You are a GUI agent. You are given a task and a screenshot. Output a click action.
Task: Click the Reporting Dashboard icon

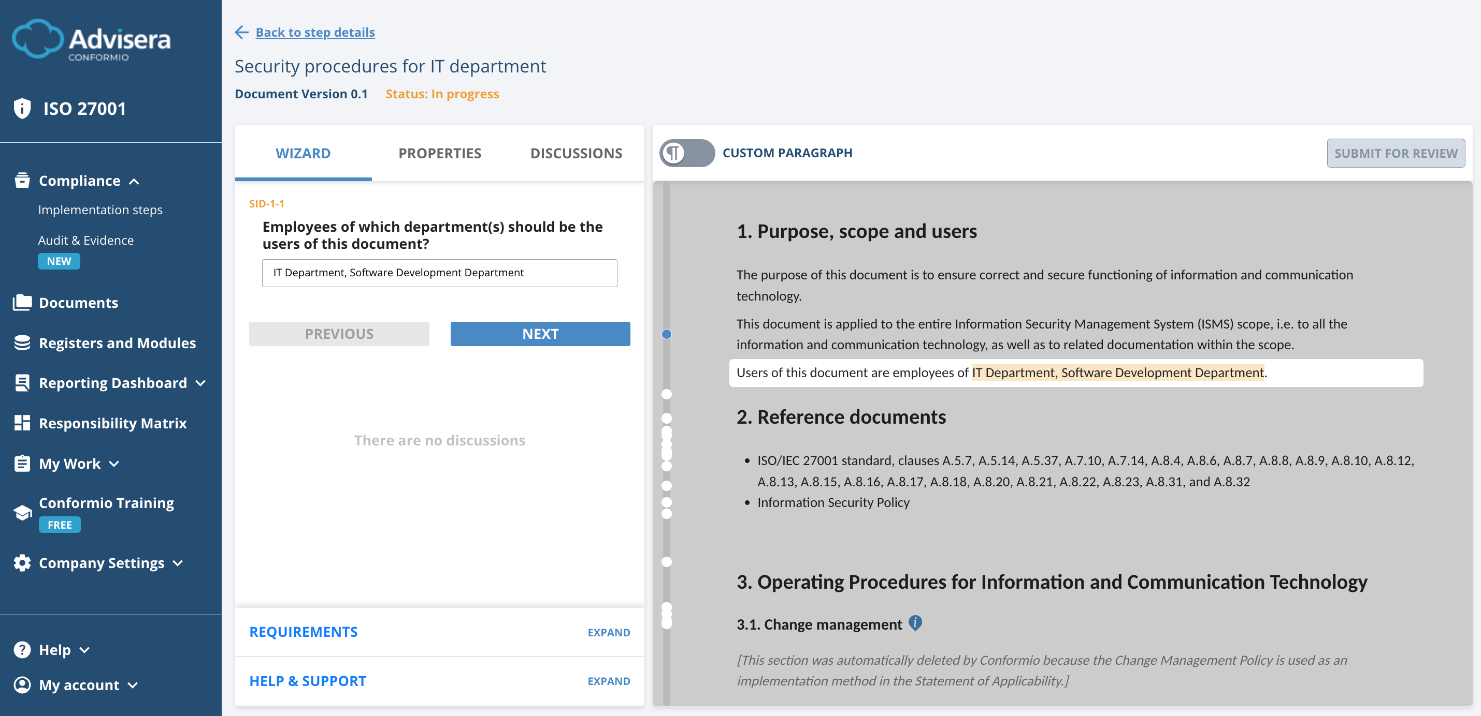tap(22, 382)
